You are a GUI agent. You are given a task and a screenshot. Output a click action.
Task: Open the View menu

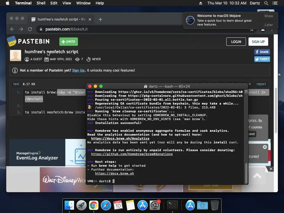(67, 3)
